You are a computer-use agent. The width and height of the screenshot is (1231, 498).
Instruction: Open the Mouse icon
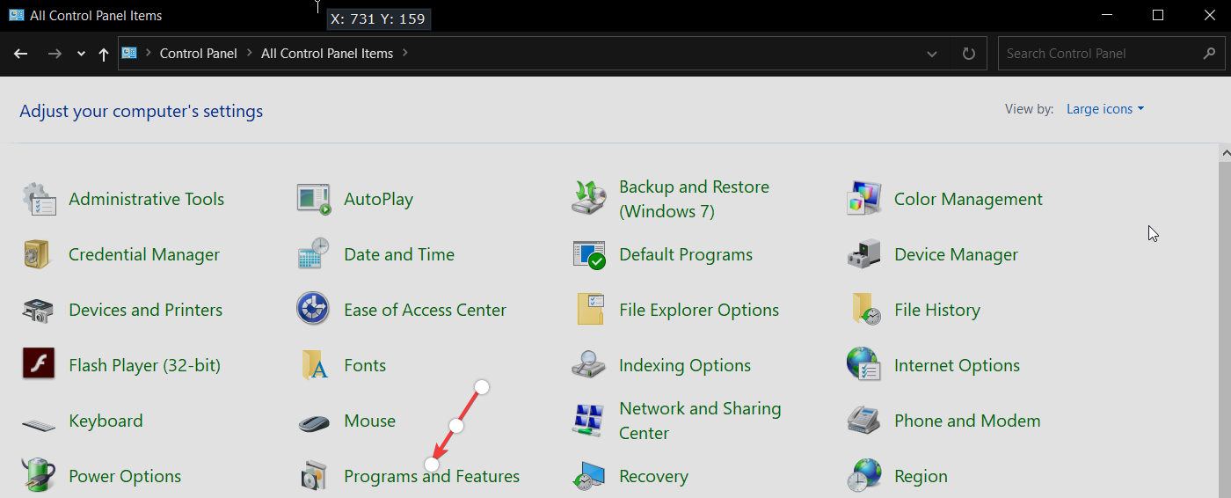[x=314, y=421]
